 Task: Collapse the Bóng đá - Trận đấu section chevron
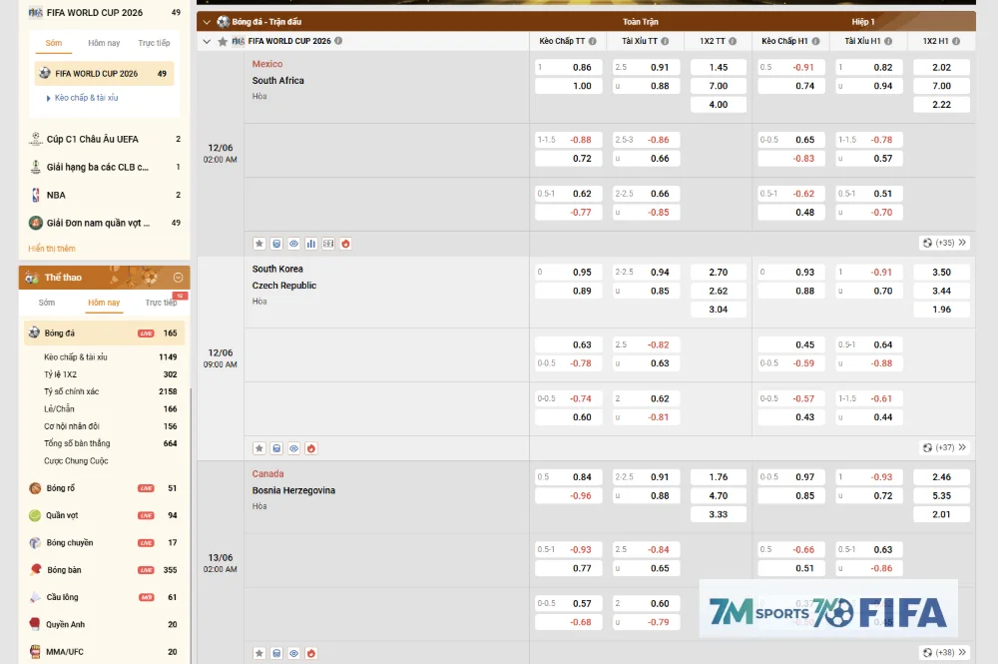tap(207, 22)
